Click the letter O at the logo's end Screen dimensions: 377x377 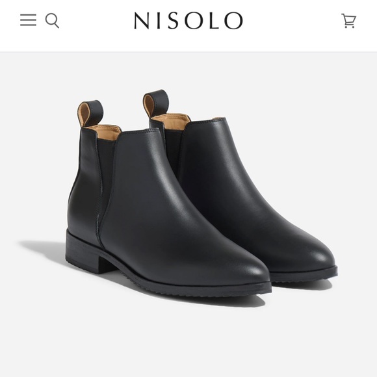pos(233,21)
